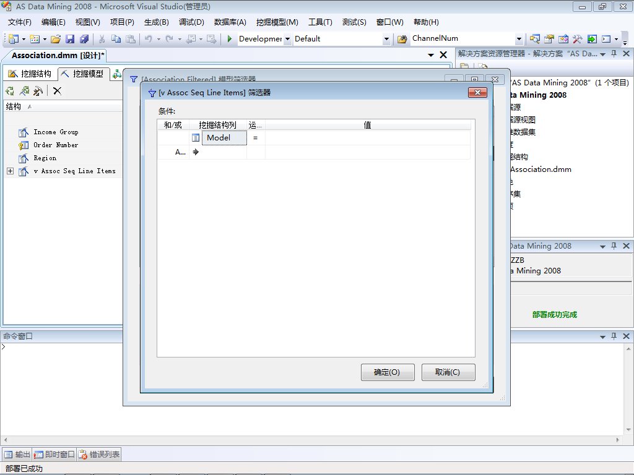Image resolution: width=634 pixels, height=475 pixels.
Task: Open the Command Window toolbar icon
Action: [x=606, y=39]
